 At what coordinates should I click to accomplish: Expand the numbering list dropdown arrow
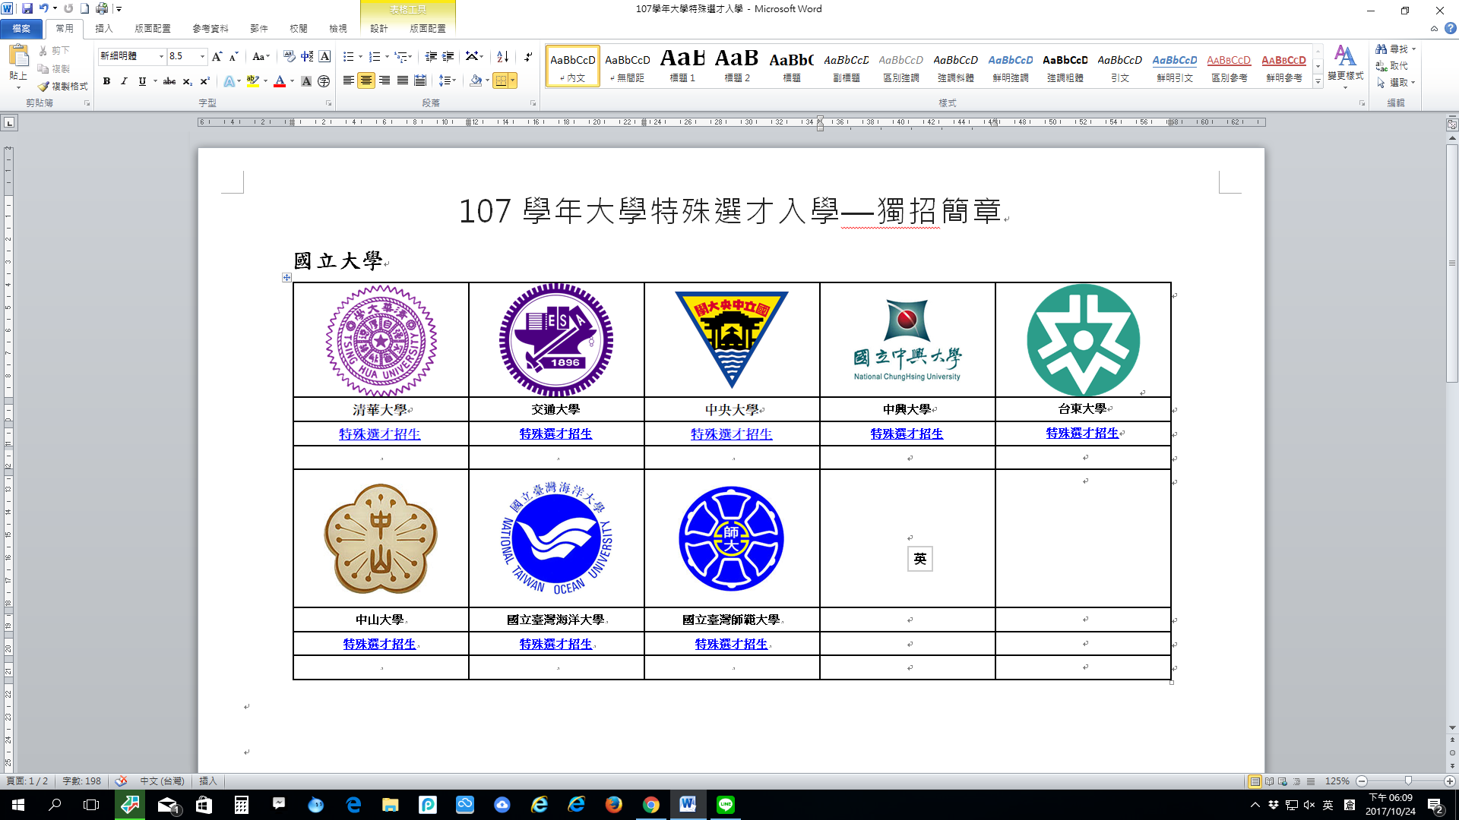tap(387, 56)
